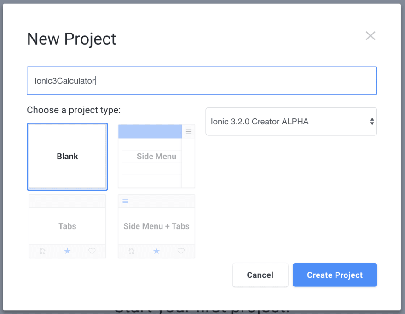Select the Blank project type
The image size is (405, 314).
[x=67, y=157]
